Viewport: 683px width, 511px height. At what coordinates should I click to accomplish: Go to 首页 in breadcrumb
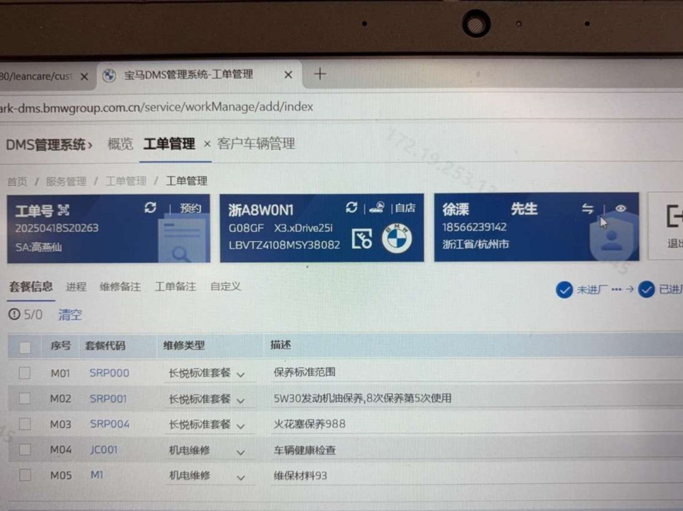[17, 182]
